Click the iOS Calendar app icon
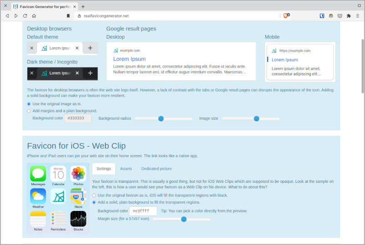This screenshot has width=365, height=245. [x=58, y=173]
